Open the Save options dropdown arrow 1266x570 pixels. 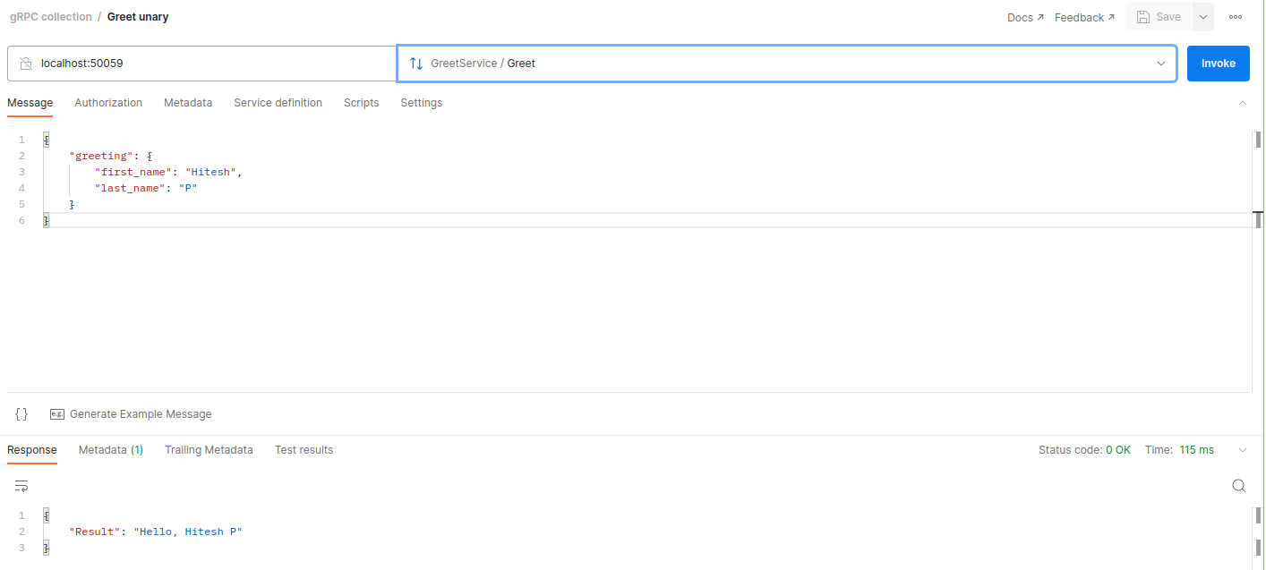pyautogui.click(x=1203, y=17)
